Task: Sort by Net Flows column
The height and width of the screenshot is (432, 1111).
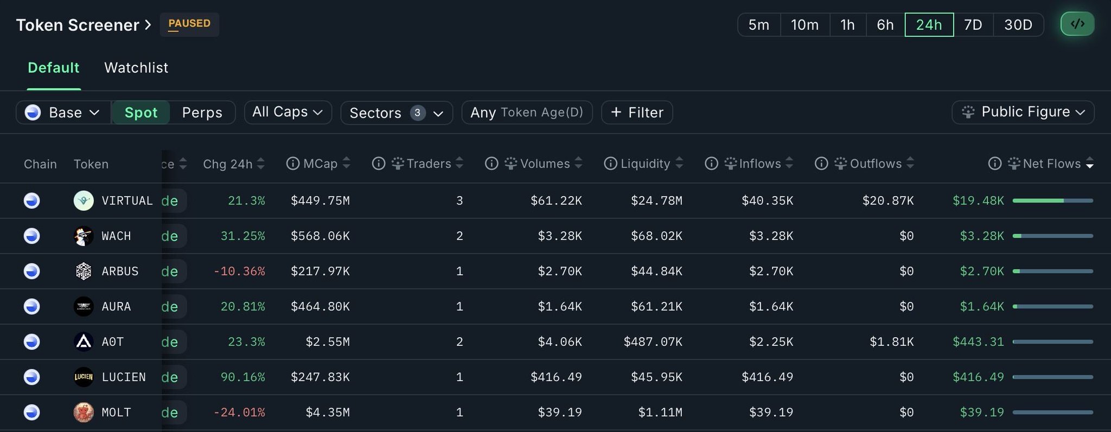Action: click(x=1050, y=163)
